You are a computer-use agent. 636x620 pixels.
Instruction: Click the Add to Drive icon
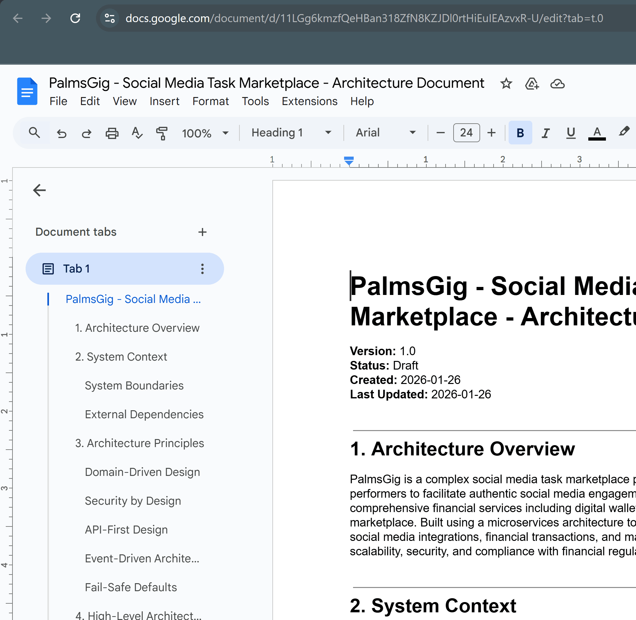(532, 84)
